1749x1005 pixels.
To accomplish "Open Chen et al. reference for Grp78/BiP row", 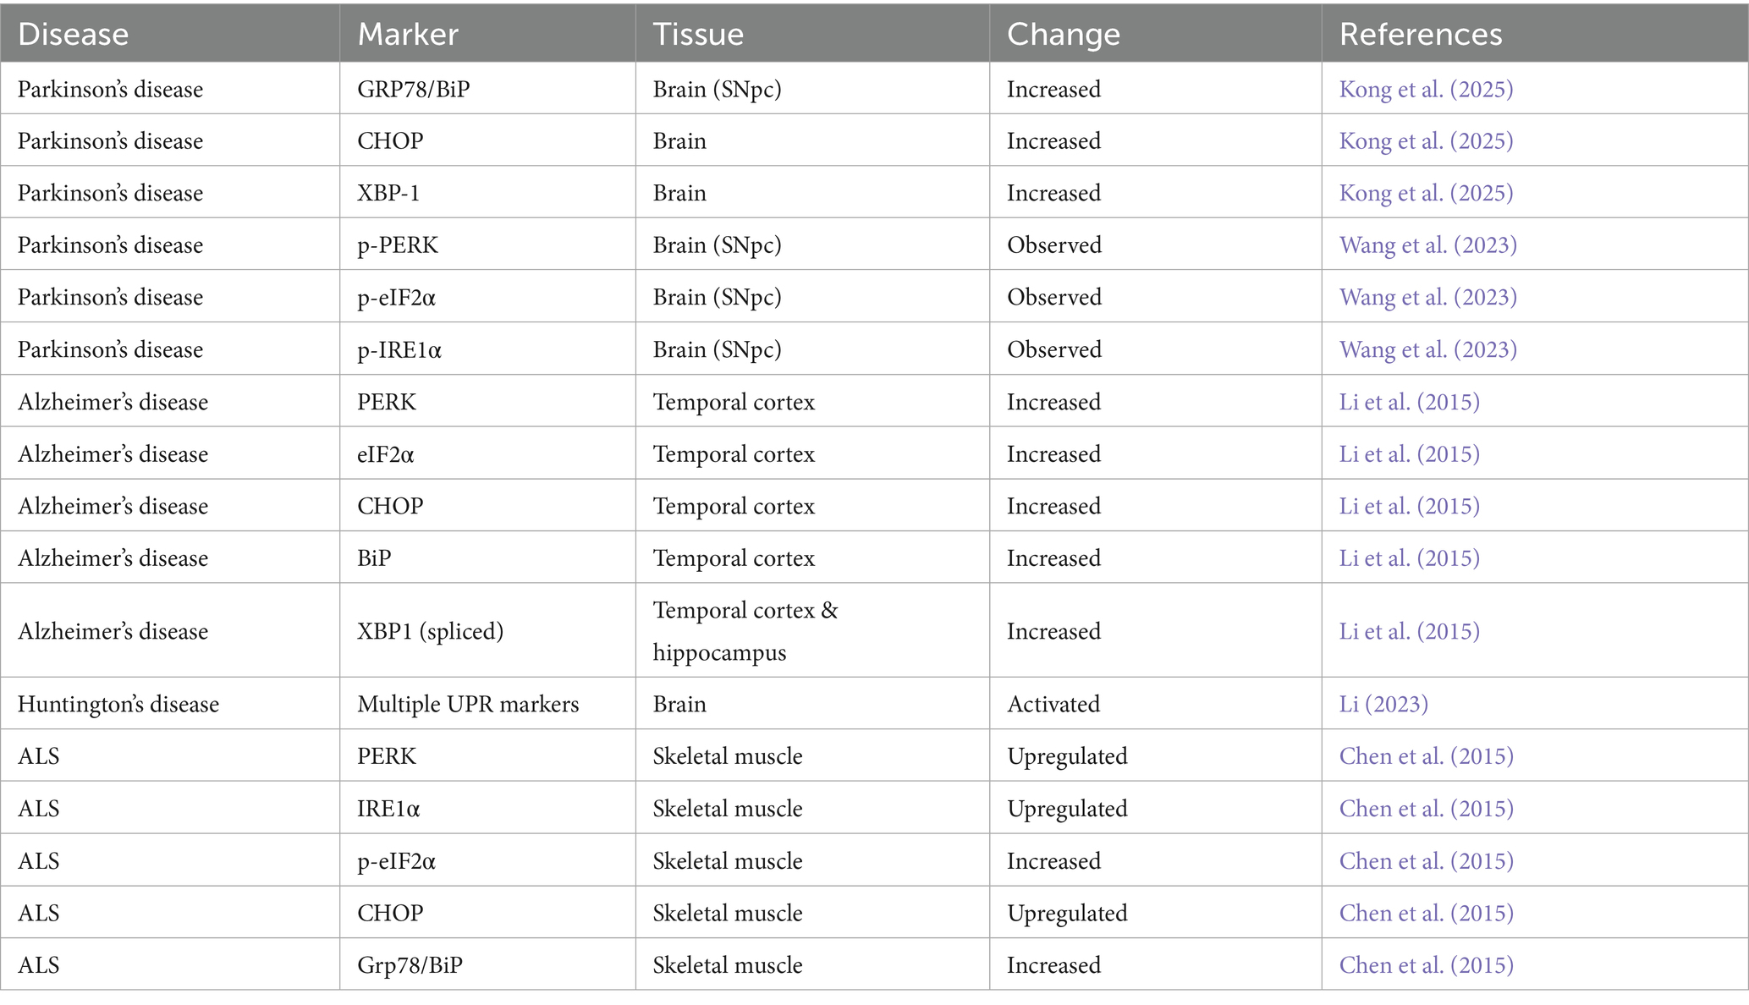I will [1426, 965].
